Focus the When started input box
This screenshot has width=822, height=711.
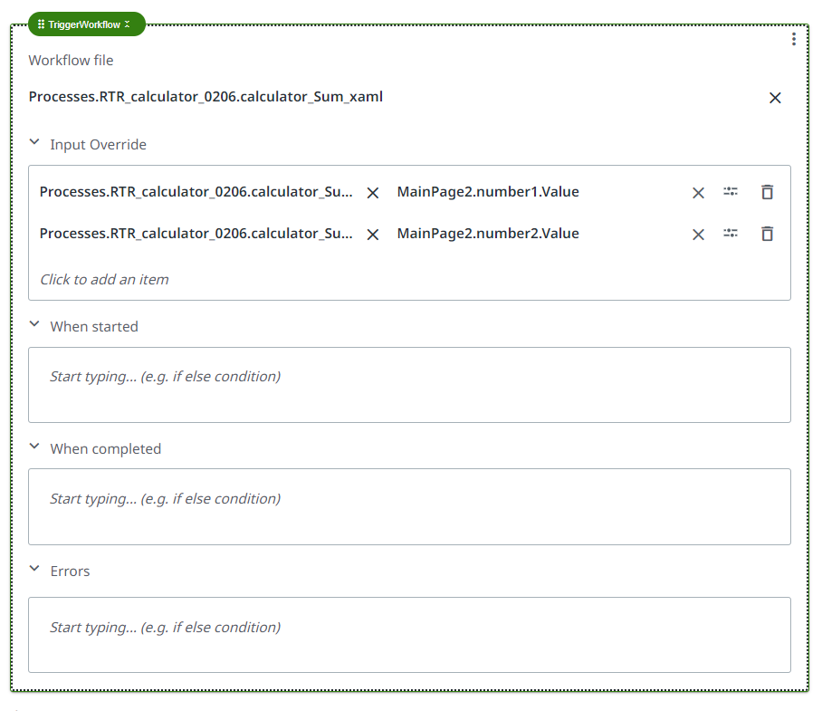(409, 385)
